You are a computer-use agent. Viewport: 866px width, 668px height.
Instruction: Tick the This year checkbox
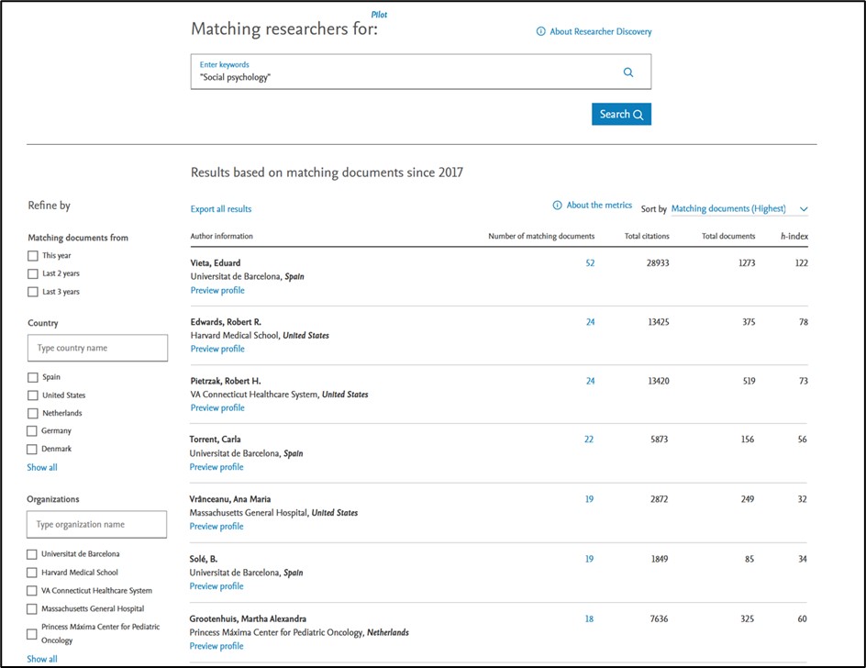pyautogui.click(x=34, y=256)
